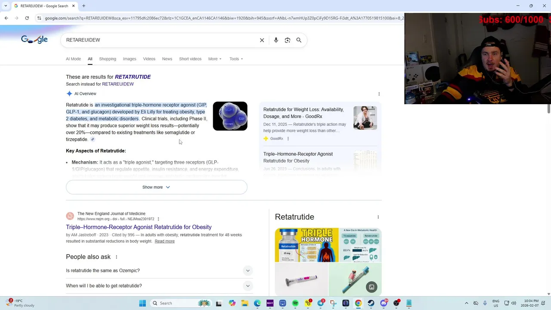
Task: Select the All results tab
Action: coord(90,59)
